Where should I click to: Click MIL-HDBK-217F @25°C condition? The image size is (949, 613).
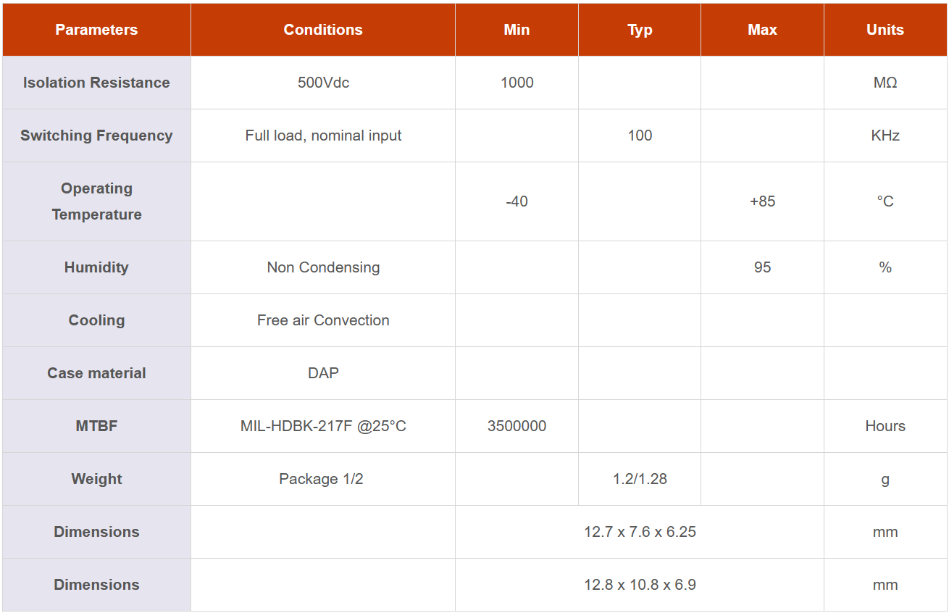(x=323, y=426)
